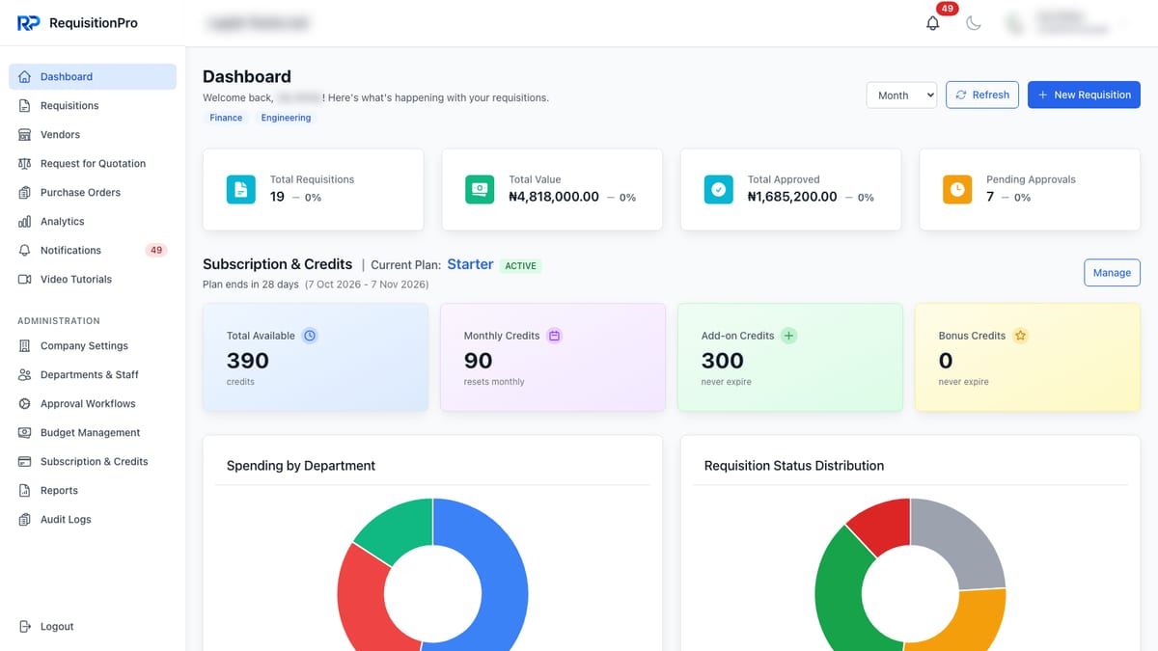Open Approval Workflows page
This screenshot has height=651, width=1158.
click(93, 404)
